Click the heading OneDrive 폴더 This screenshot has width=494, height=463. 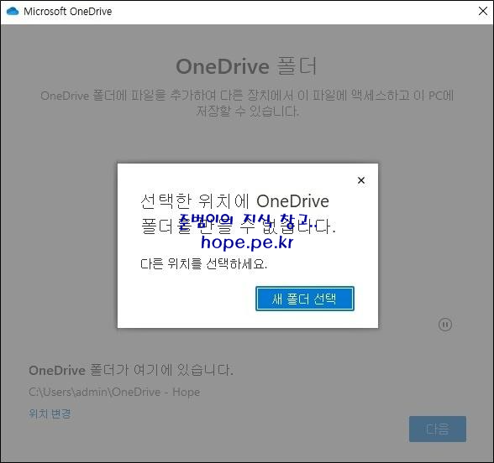[246, 66]
